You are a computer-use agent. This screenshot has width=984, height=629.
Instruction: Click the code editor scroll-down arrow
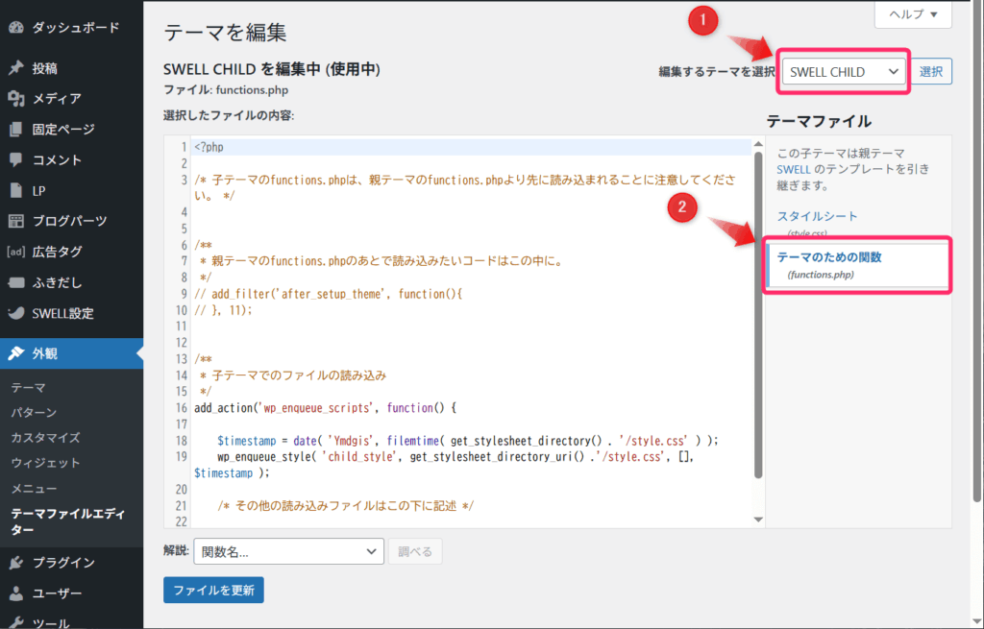coord(758,520)
